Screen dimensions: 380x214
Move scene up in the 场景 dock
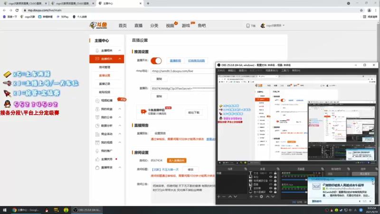pos(230,196)
